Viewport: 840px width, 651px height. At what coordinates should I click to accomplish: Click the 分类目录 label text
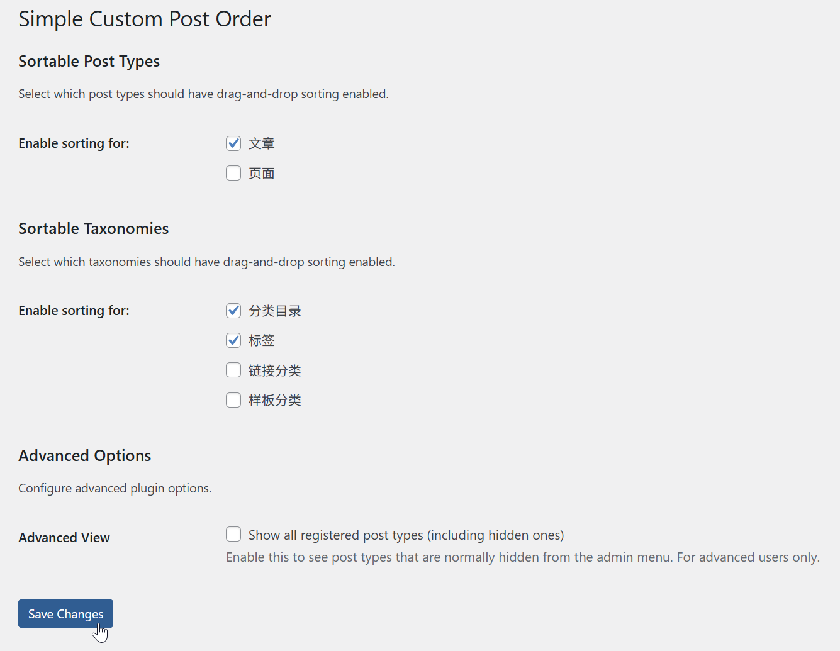coord(275,311)
